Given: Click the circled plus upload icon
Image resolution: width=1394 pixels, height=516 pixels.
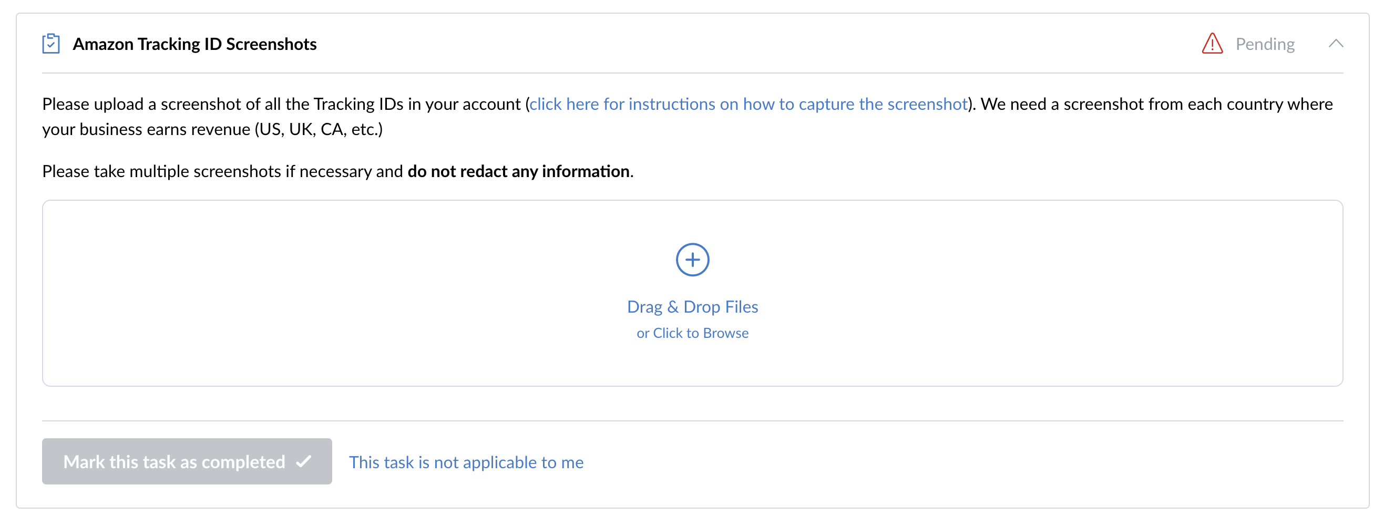Looking at the screenshot, I should (x=693, y=260).
